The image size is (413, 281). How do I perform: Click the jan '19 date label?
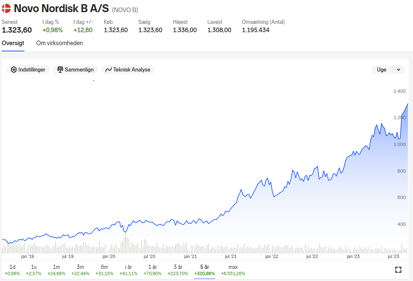pyautogui.click(x=27, y=256)
